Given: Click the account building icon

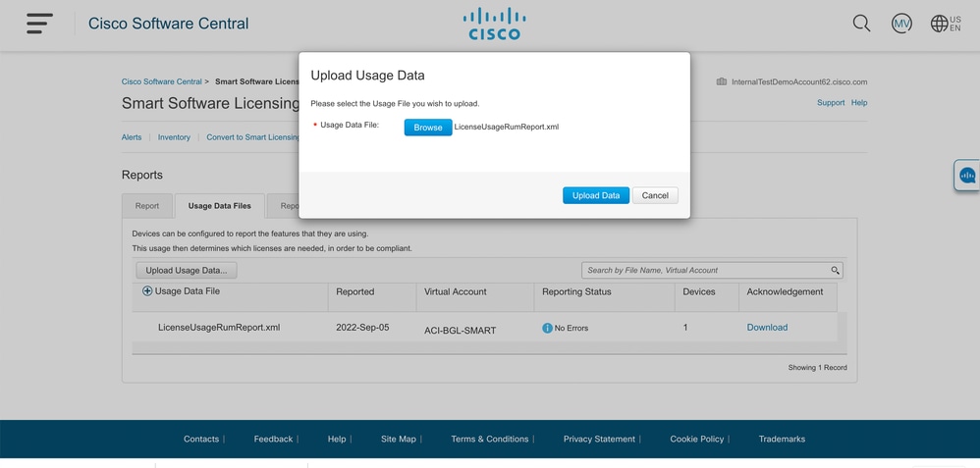Looking at the screenshot, I should (721, 81).
